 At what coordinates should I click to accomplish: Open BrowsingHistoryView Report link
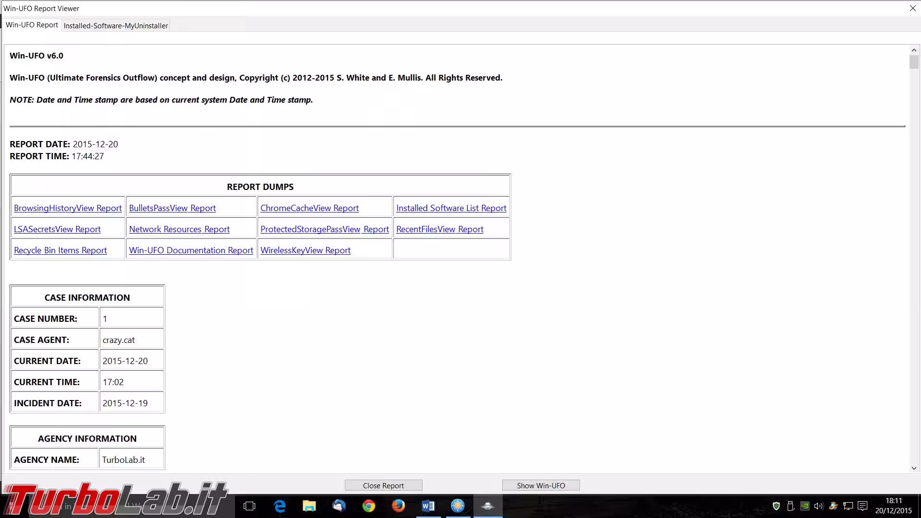click(68, 208)
